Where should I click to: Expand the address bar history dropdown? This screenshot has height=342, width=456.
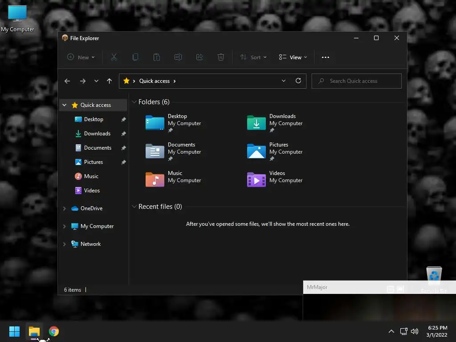284,81
